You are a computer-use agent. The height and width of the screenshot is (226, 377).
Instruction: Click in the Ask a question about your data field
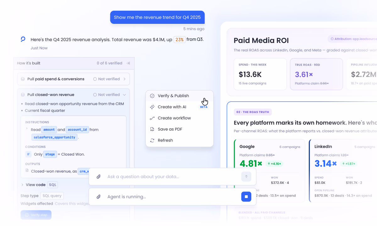coord(173,177)
